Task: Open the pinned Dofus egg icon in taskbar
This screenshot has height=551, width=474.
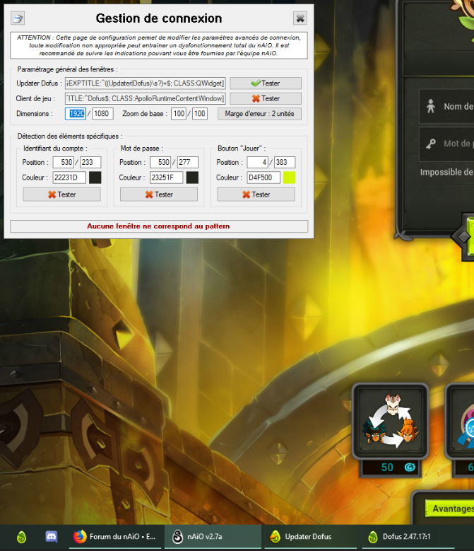Action: (22, 537)
